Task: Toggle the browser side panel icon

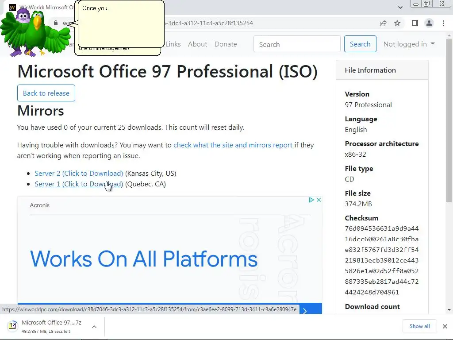Action: (x=415, y=23)
